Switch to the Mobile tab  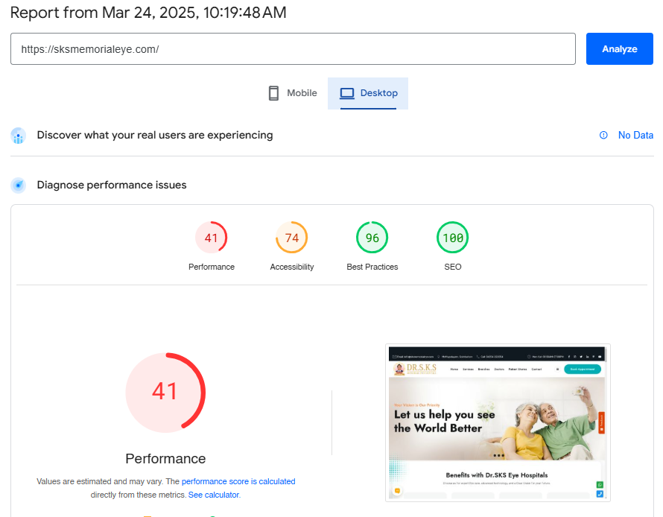pos(293,92)
